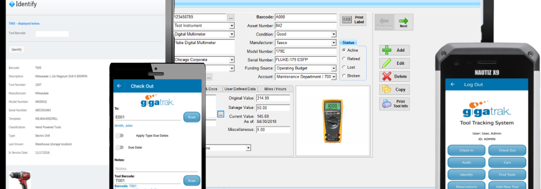Click the Identify button under Tool Barcode
The height and width of the screenshot is (189, 541).
(17, 50)
